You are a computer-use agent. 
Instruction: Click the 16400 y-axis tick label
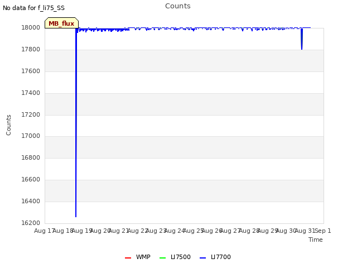click(31, 201)
